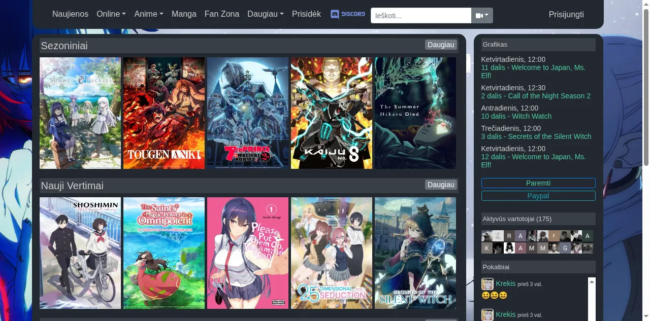Open '10 dalis - Witch Watch' schedule link
This screenshot has height=321, width=650.
click(x=516, y=116)
